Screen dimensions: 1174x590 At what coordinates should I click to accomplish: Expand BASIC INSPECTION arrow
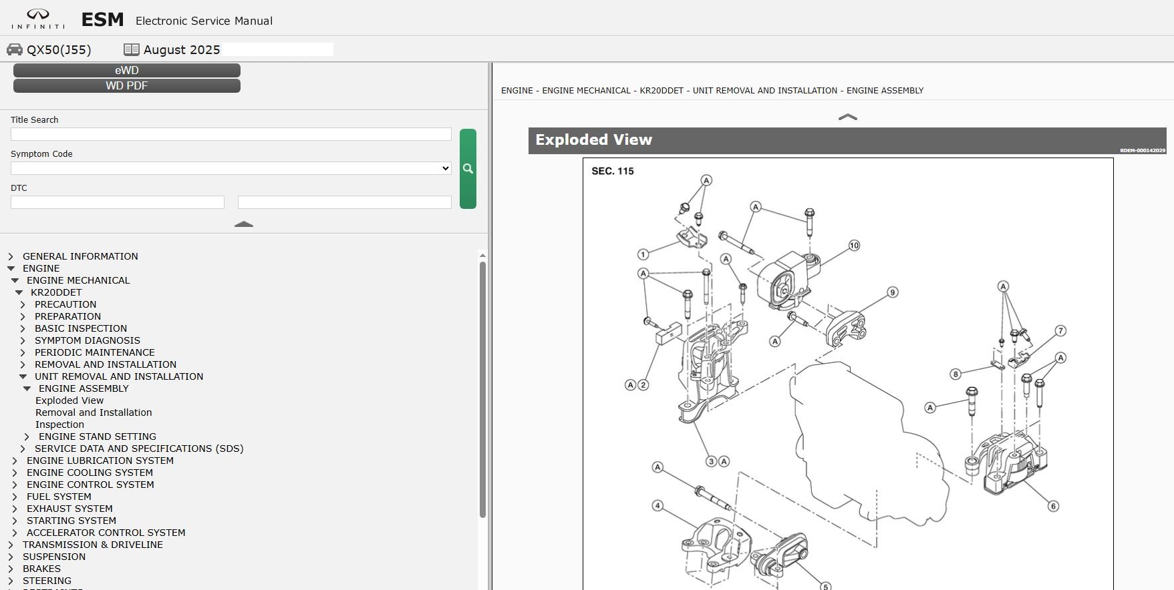(x=23, y=328)
